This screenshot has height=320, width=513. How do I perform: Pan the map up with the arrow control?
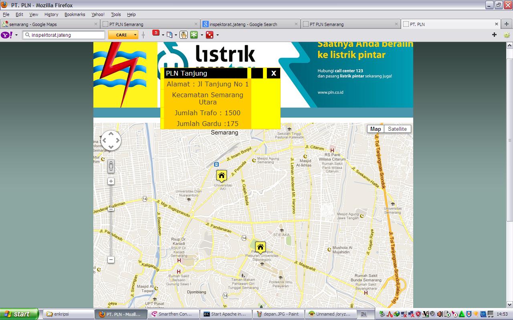[111, 134]
